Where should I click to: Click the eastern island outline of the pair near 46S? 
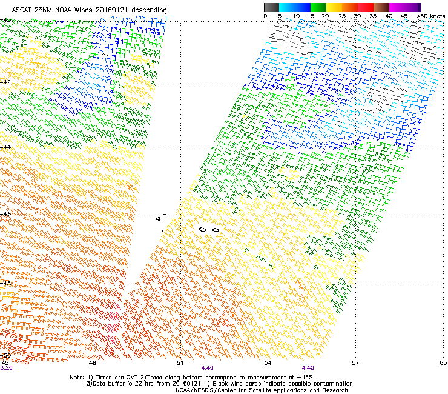tap(216, 230)
